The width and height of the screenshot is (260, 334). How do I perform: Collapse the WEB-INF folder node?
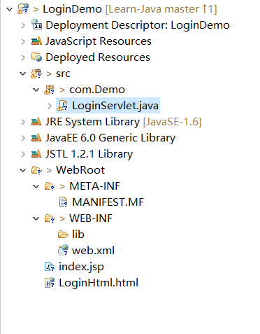pyautogui.click(x=36, y=218)
